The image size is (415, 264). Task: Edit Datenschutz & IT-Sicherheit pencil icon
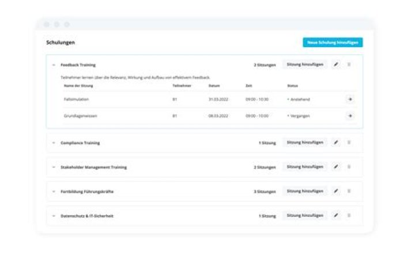(x=336, y=216)
